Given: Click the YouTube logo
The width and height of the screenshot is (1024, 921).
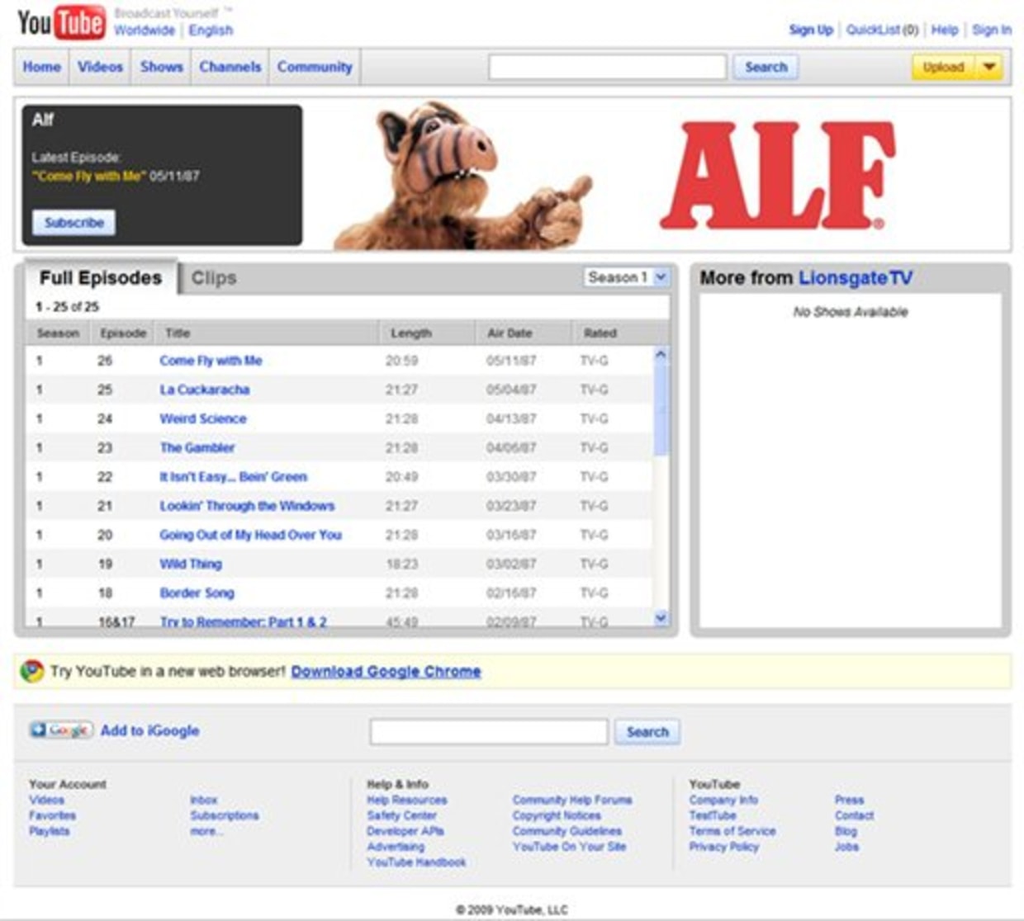Looking at the screenshot, I should 61,22.
